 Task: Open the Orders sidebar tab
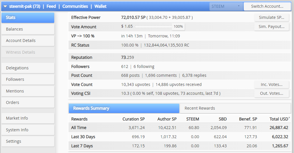pyautogui.click(x=28, y=102)
